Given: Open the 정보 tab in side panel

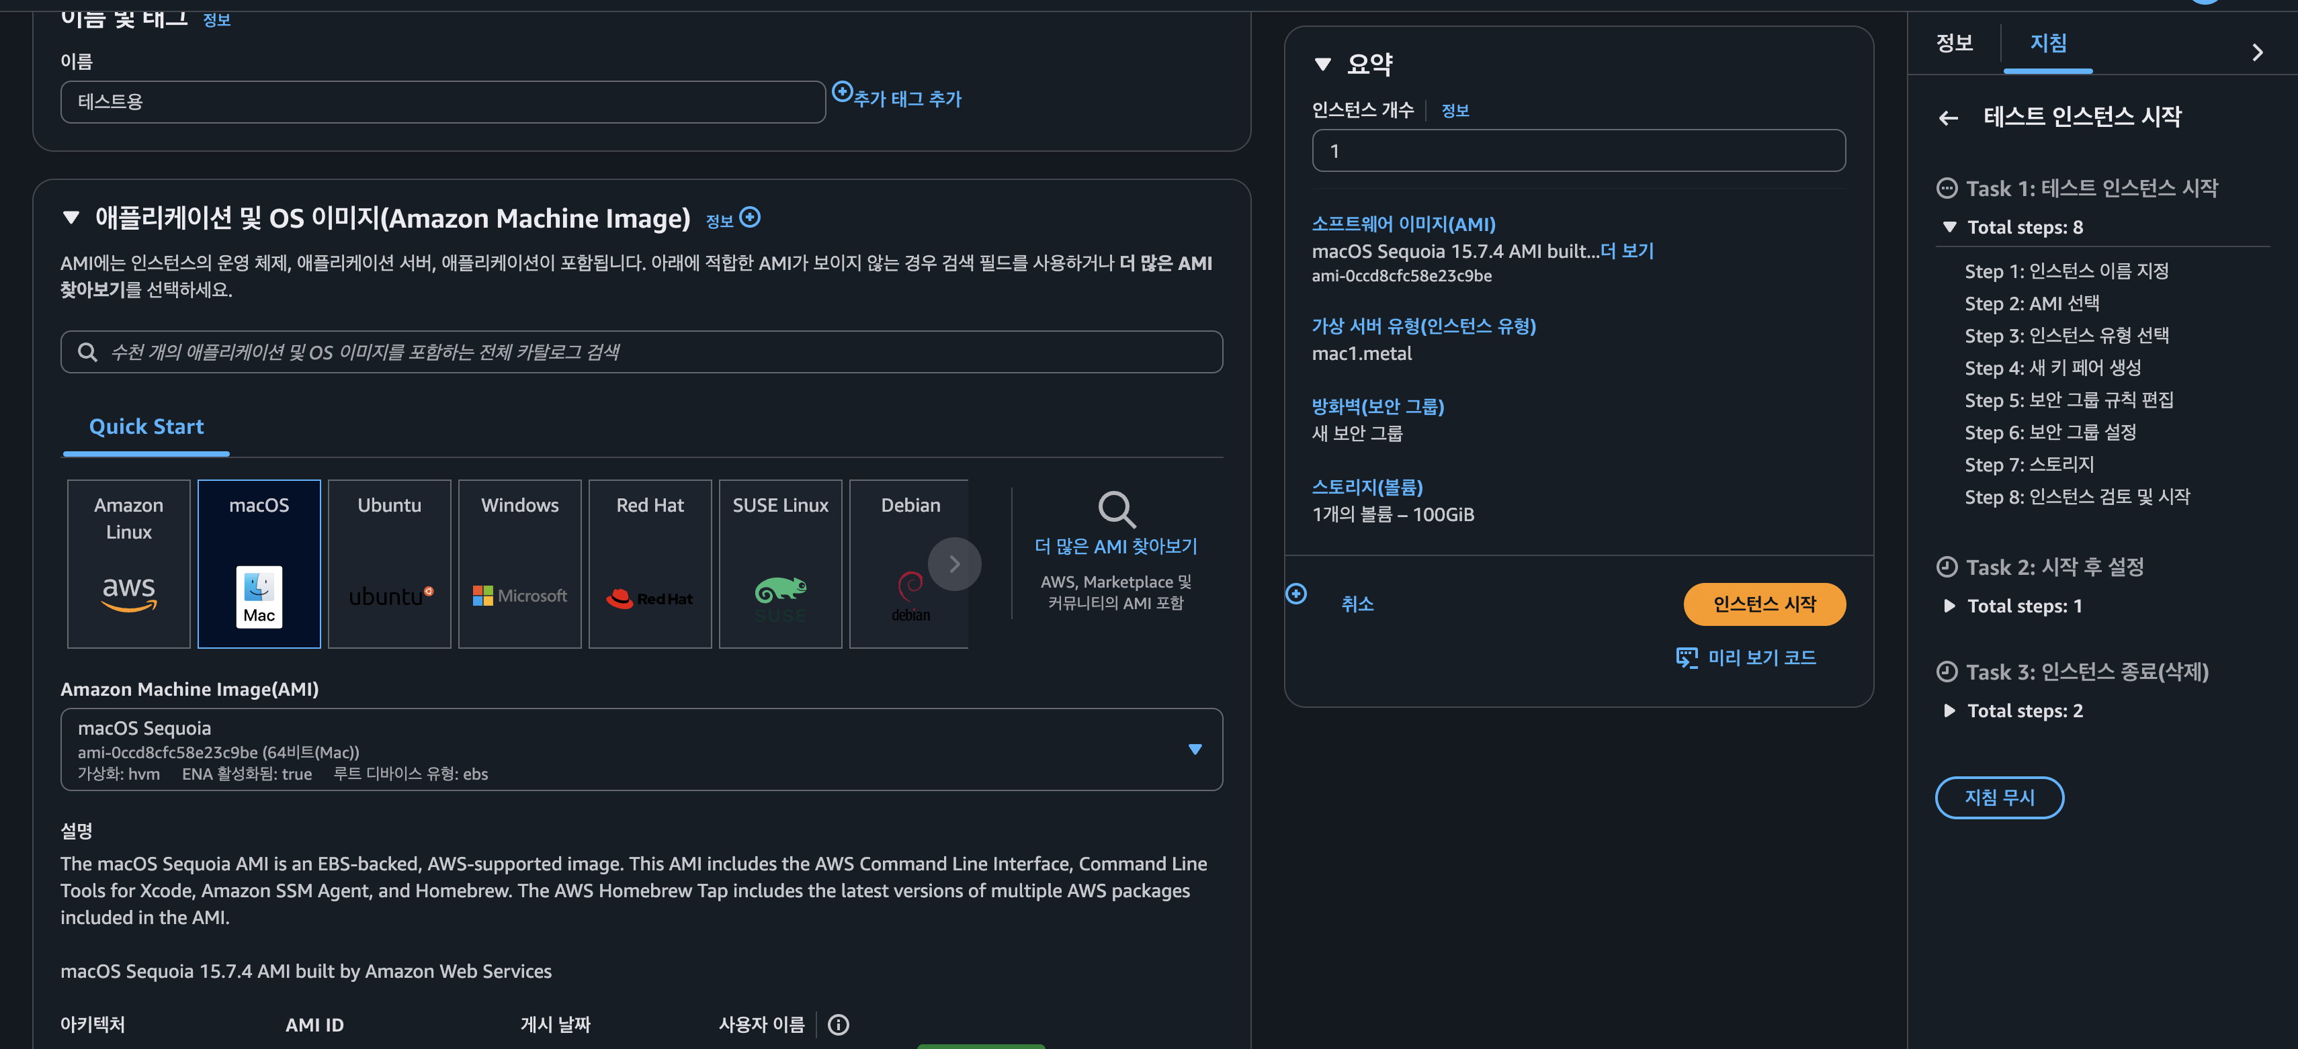Looking at the screenshot, I should [x=1955, y=43].
